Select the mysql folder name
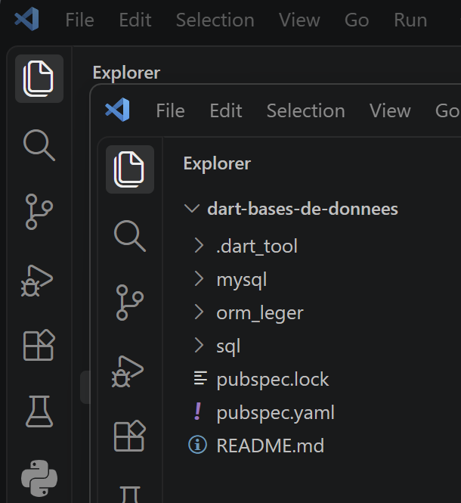The height and width of the screenshot is (503, 461). click(242, 280)
